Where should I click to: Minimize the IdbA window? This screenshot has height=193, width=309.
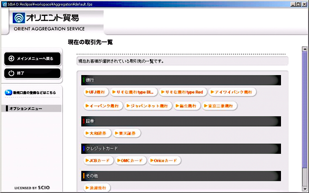pos(293,4)
